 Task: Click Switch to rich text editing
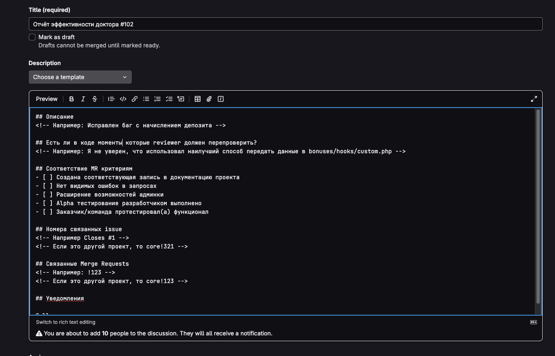tap(65, 322)
